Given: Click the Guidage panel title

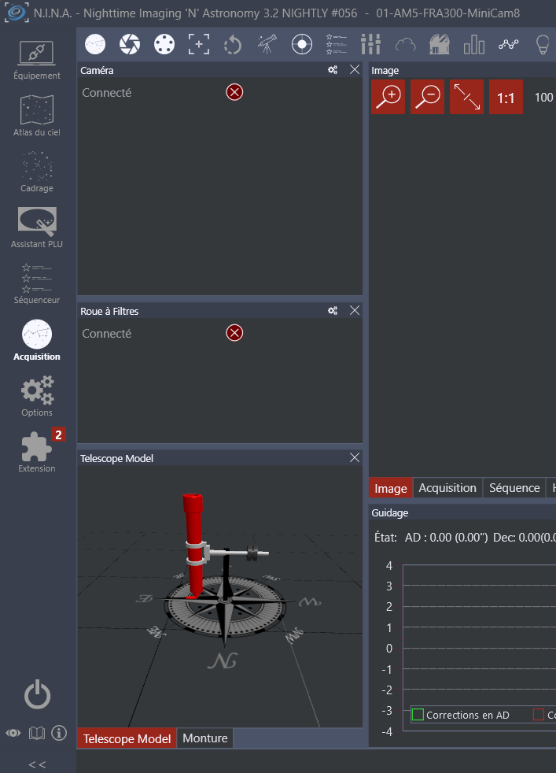Looking at the screenshot, I should point(389,512).
